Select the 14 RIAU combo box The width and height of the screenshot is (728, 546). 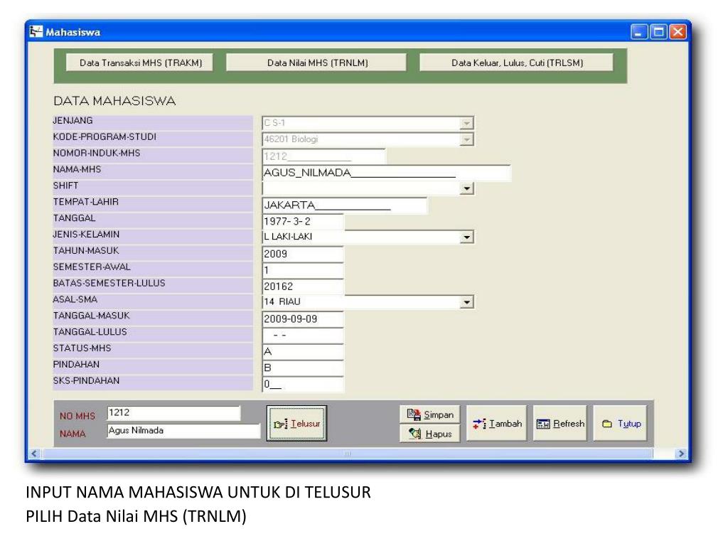click(x=368, y=301)
